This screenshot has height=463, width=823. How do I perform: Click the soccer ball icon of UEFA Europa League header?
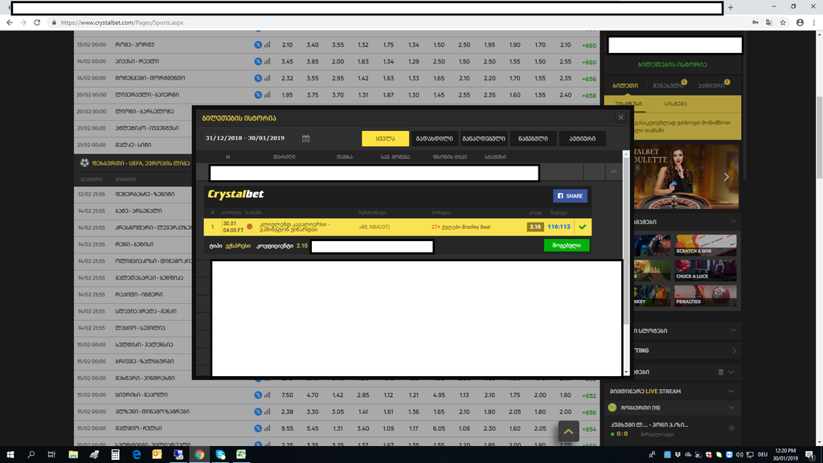(x=84, y=162)
